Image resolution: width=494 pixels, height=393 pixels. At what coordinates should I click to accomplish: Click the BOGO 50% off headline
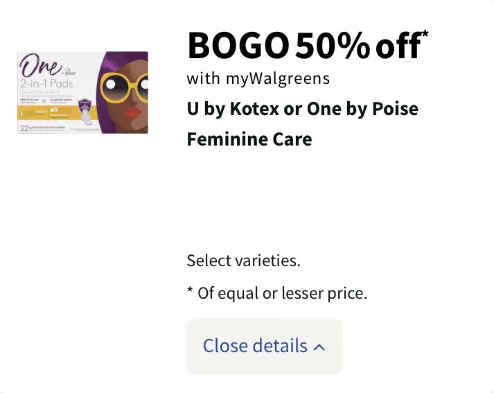(308, 46)
